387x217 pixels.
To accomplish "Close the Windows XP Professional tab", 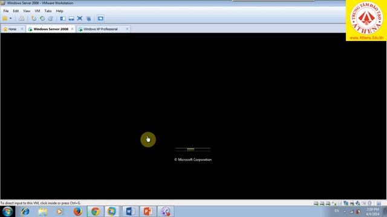I will (x=127, y=29).
